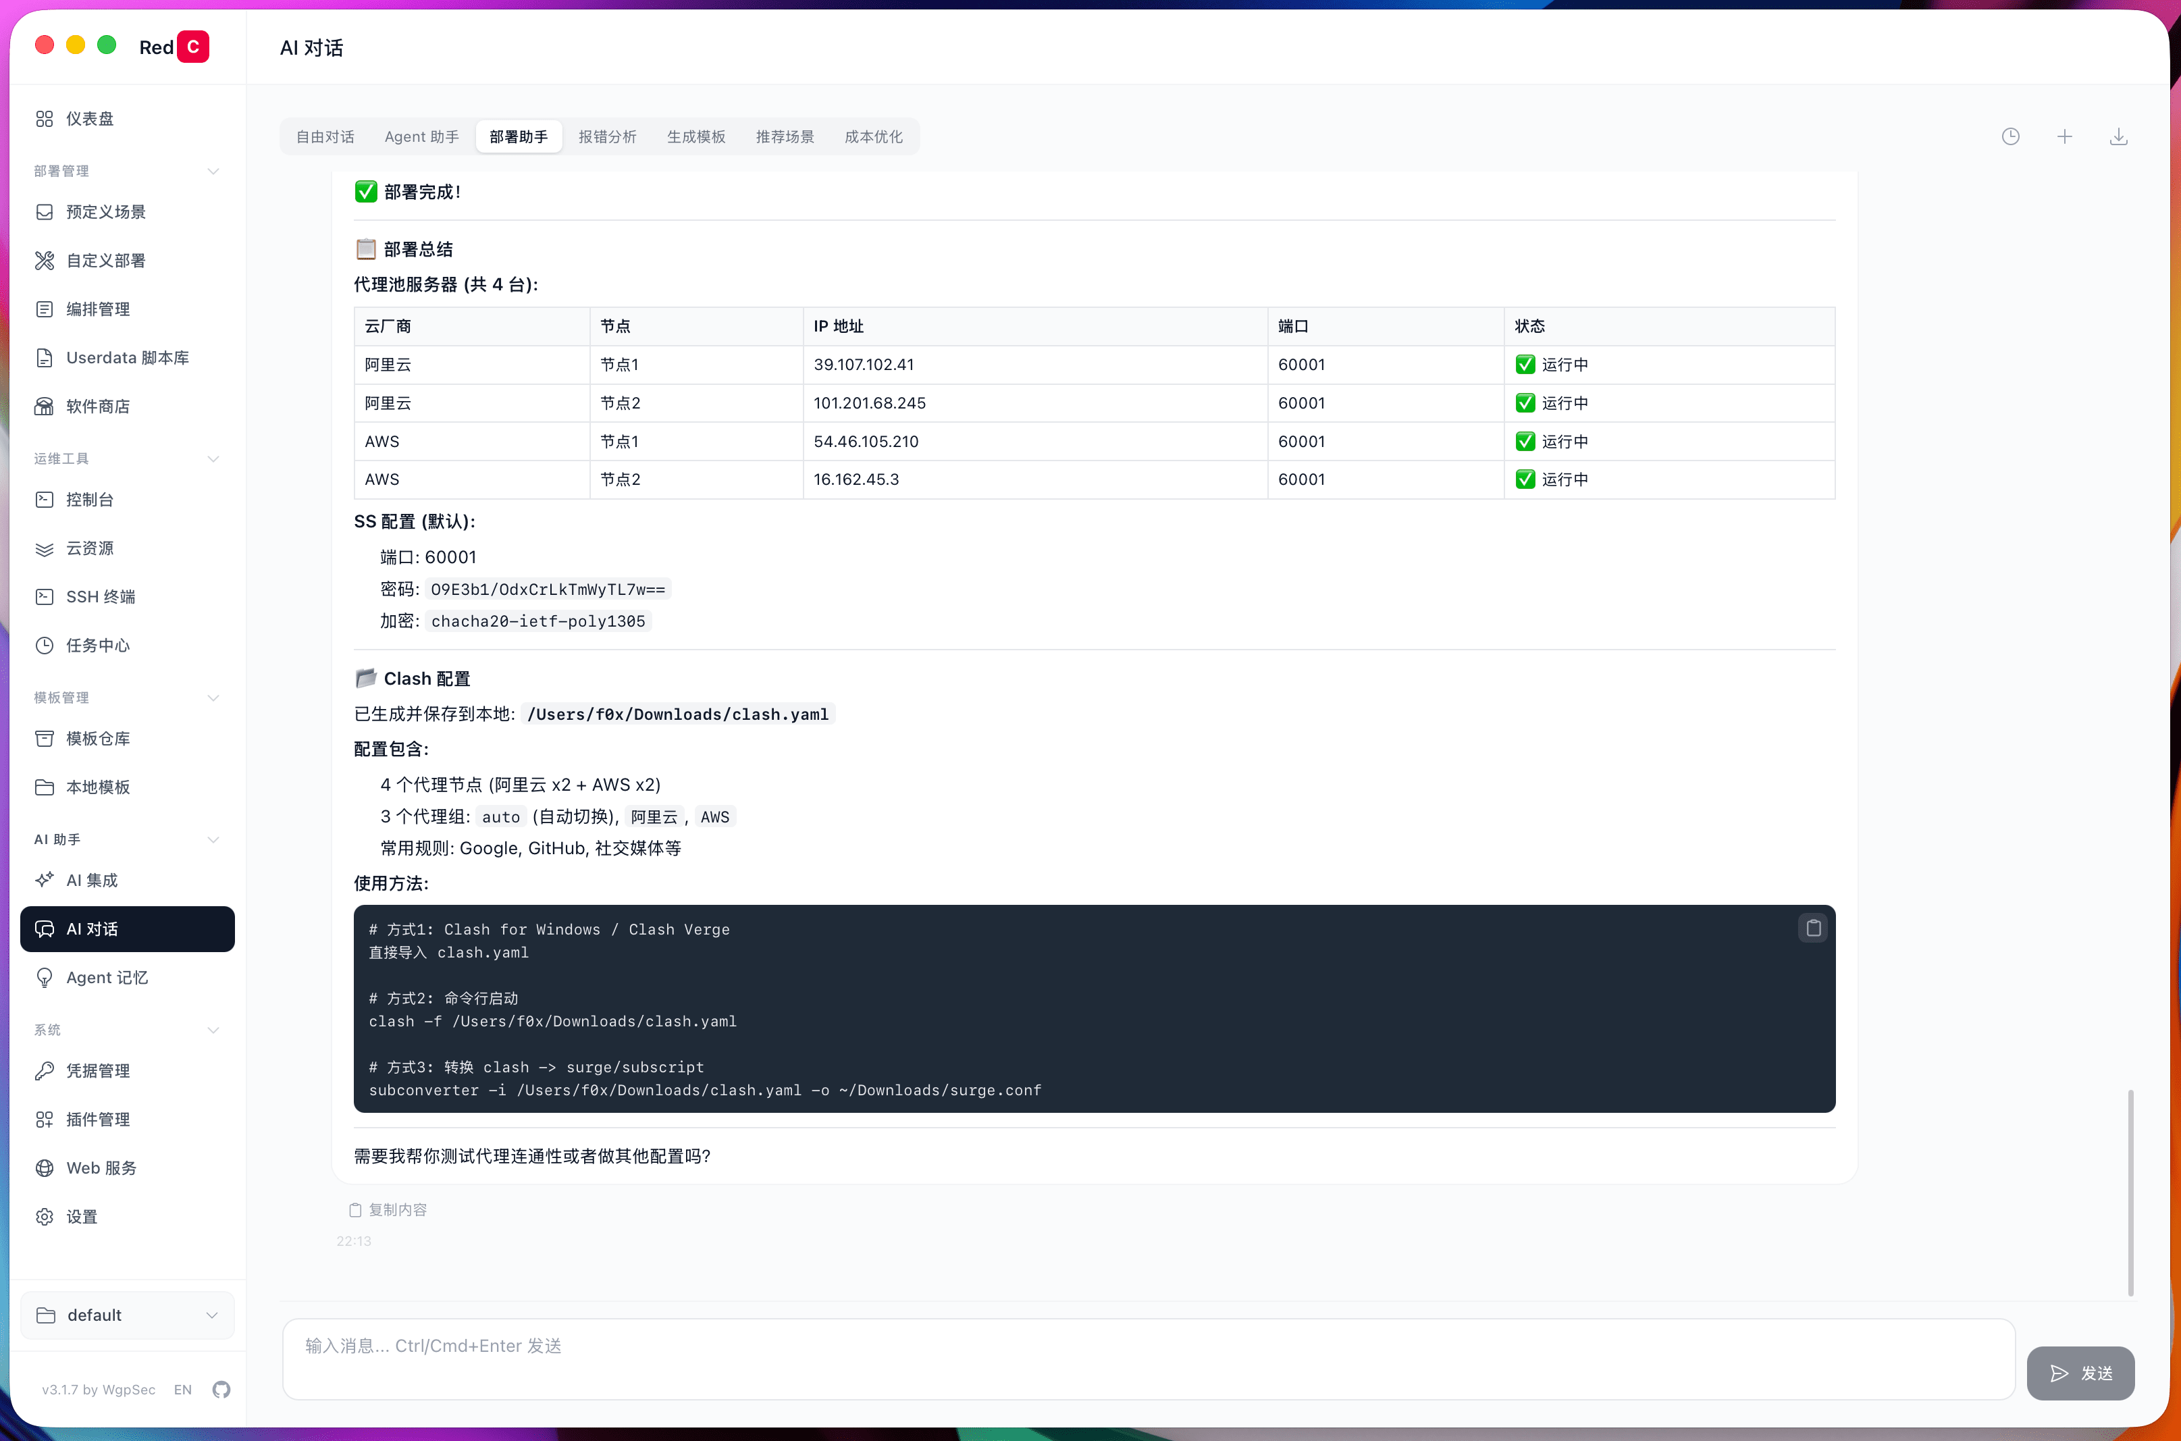
Task: Open AI 集成 sparkle icon
Action: tap(44, 879)
